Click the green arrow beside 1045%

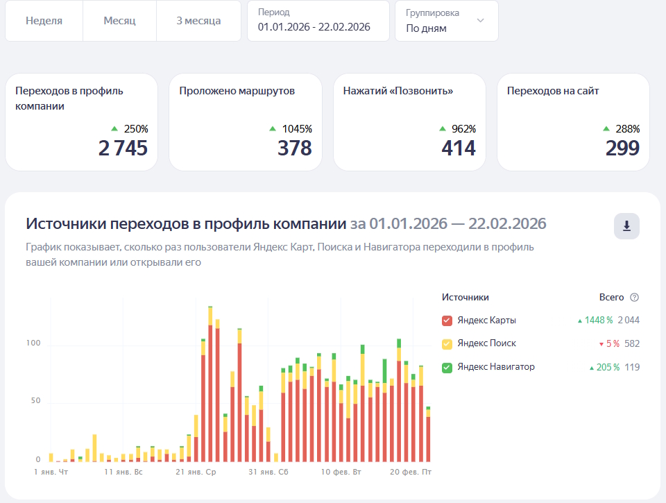point(273,128)
